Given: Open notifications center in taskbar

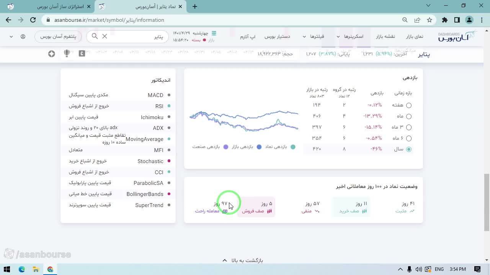Looking at the screenshot, I should pyautogui.click(x=477, y=269).
